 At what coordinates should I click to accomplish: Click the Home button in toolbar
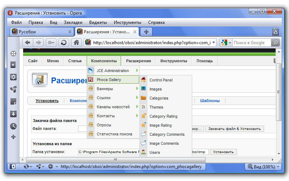click(x=76, y=43)
